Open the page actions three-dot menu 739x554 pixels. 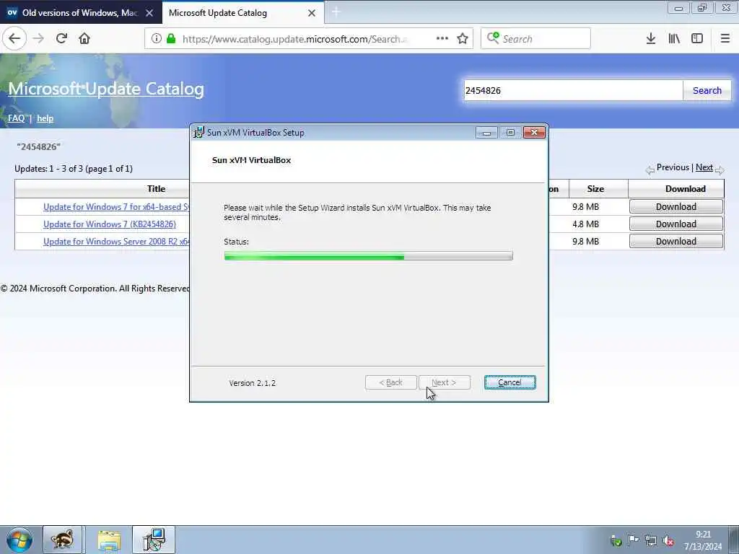pyautogui.click(x=442, y=39)
